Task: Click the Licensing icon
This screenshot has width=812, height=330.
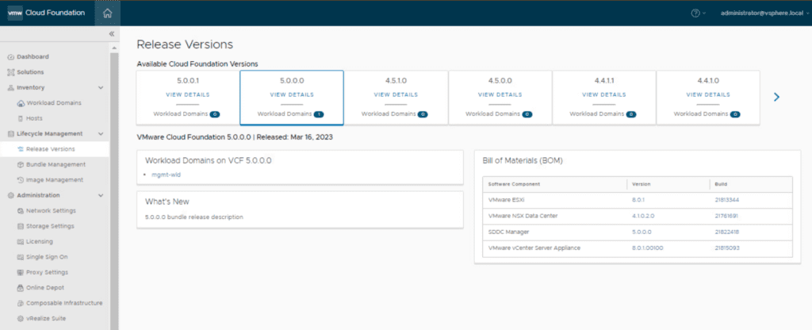Action: tap(21, 242)
